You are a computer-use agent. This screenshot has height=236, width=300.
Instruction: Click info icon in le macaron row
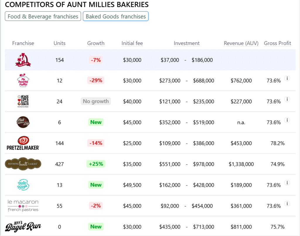click(x=287, y=204)
